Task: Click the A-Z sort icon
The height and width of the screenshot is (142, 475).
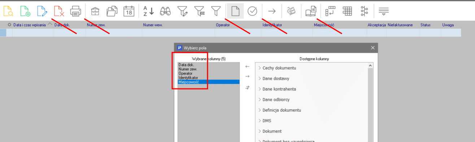Action: [x=148, y=11]
